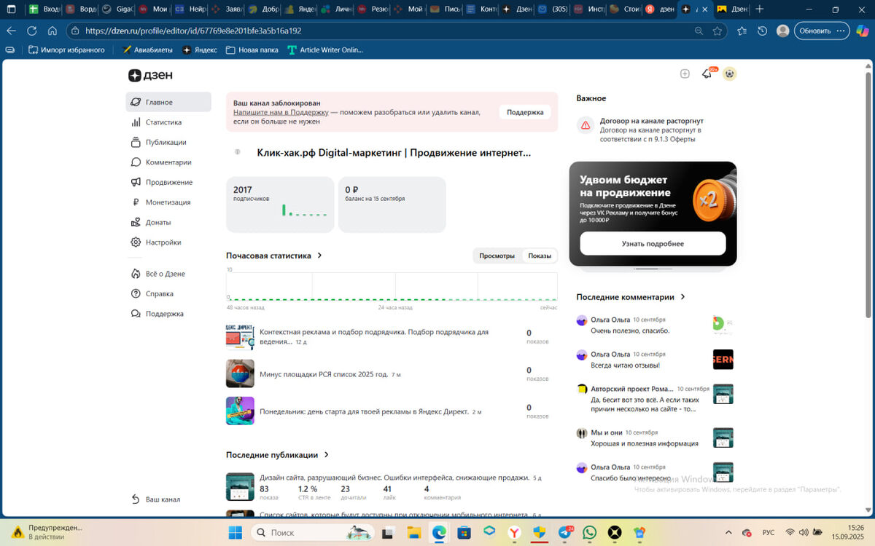Click the Донаты hand-coin icon
Viewport: 875px width, 546px height.
136,222
